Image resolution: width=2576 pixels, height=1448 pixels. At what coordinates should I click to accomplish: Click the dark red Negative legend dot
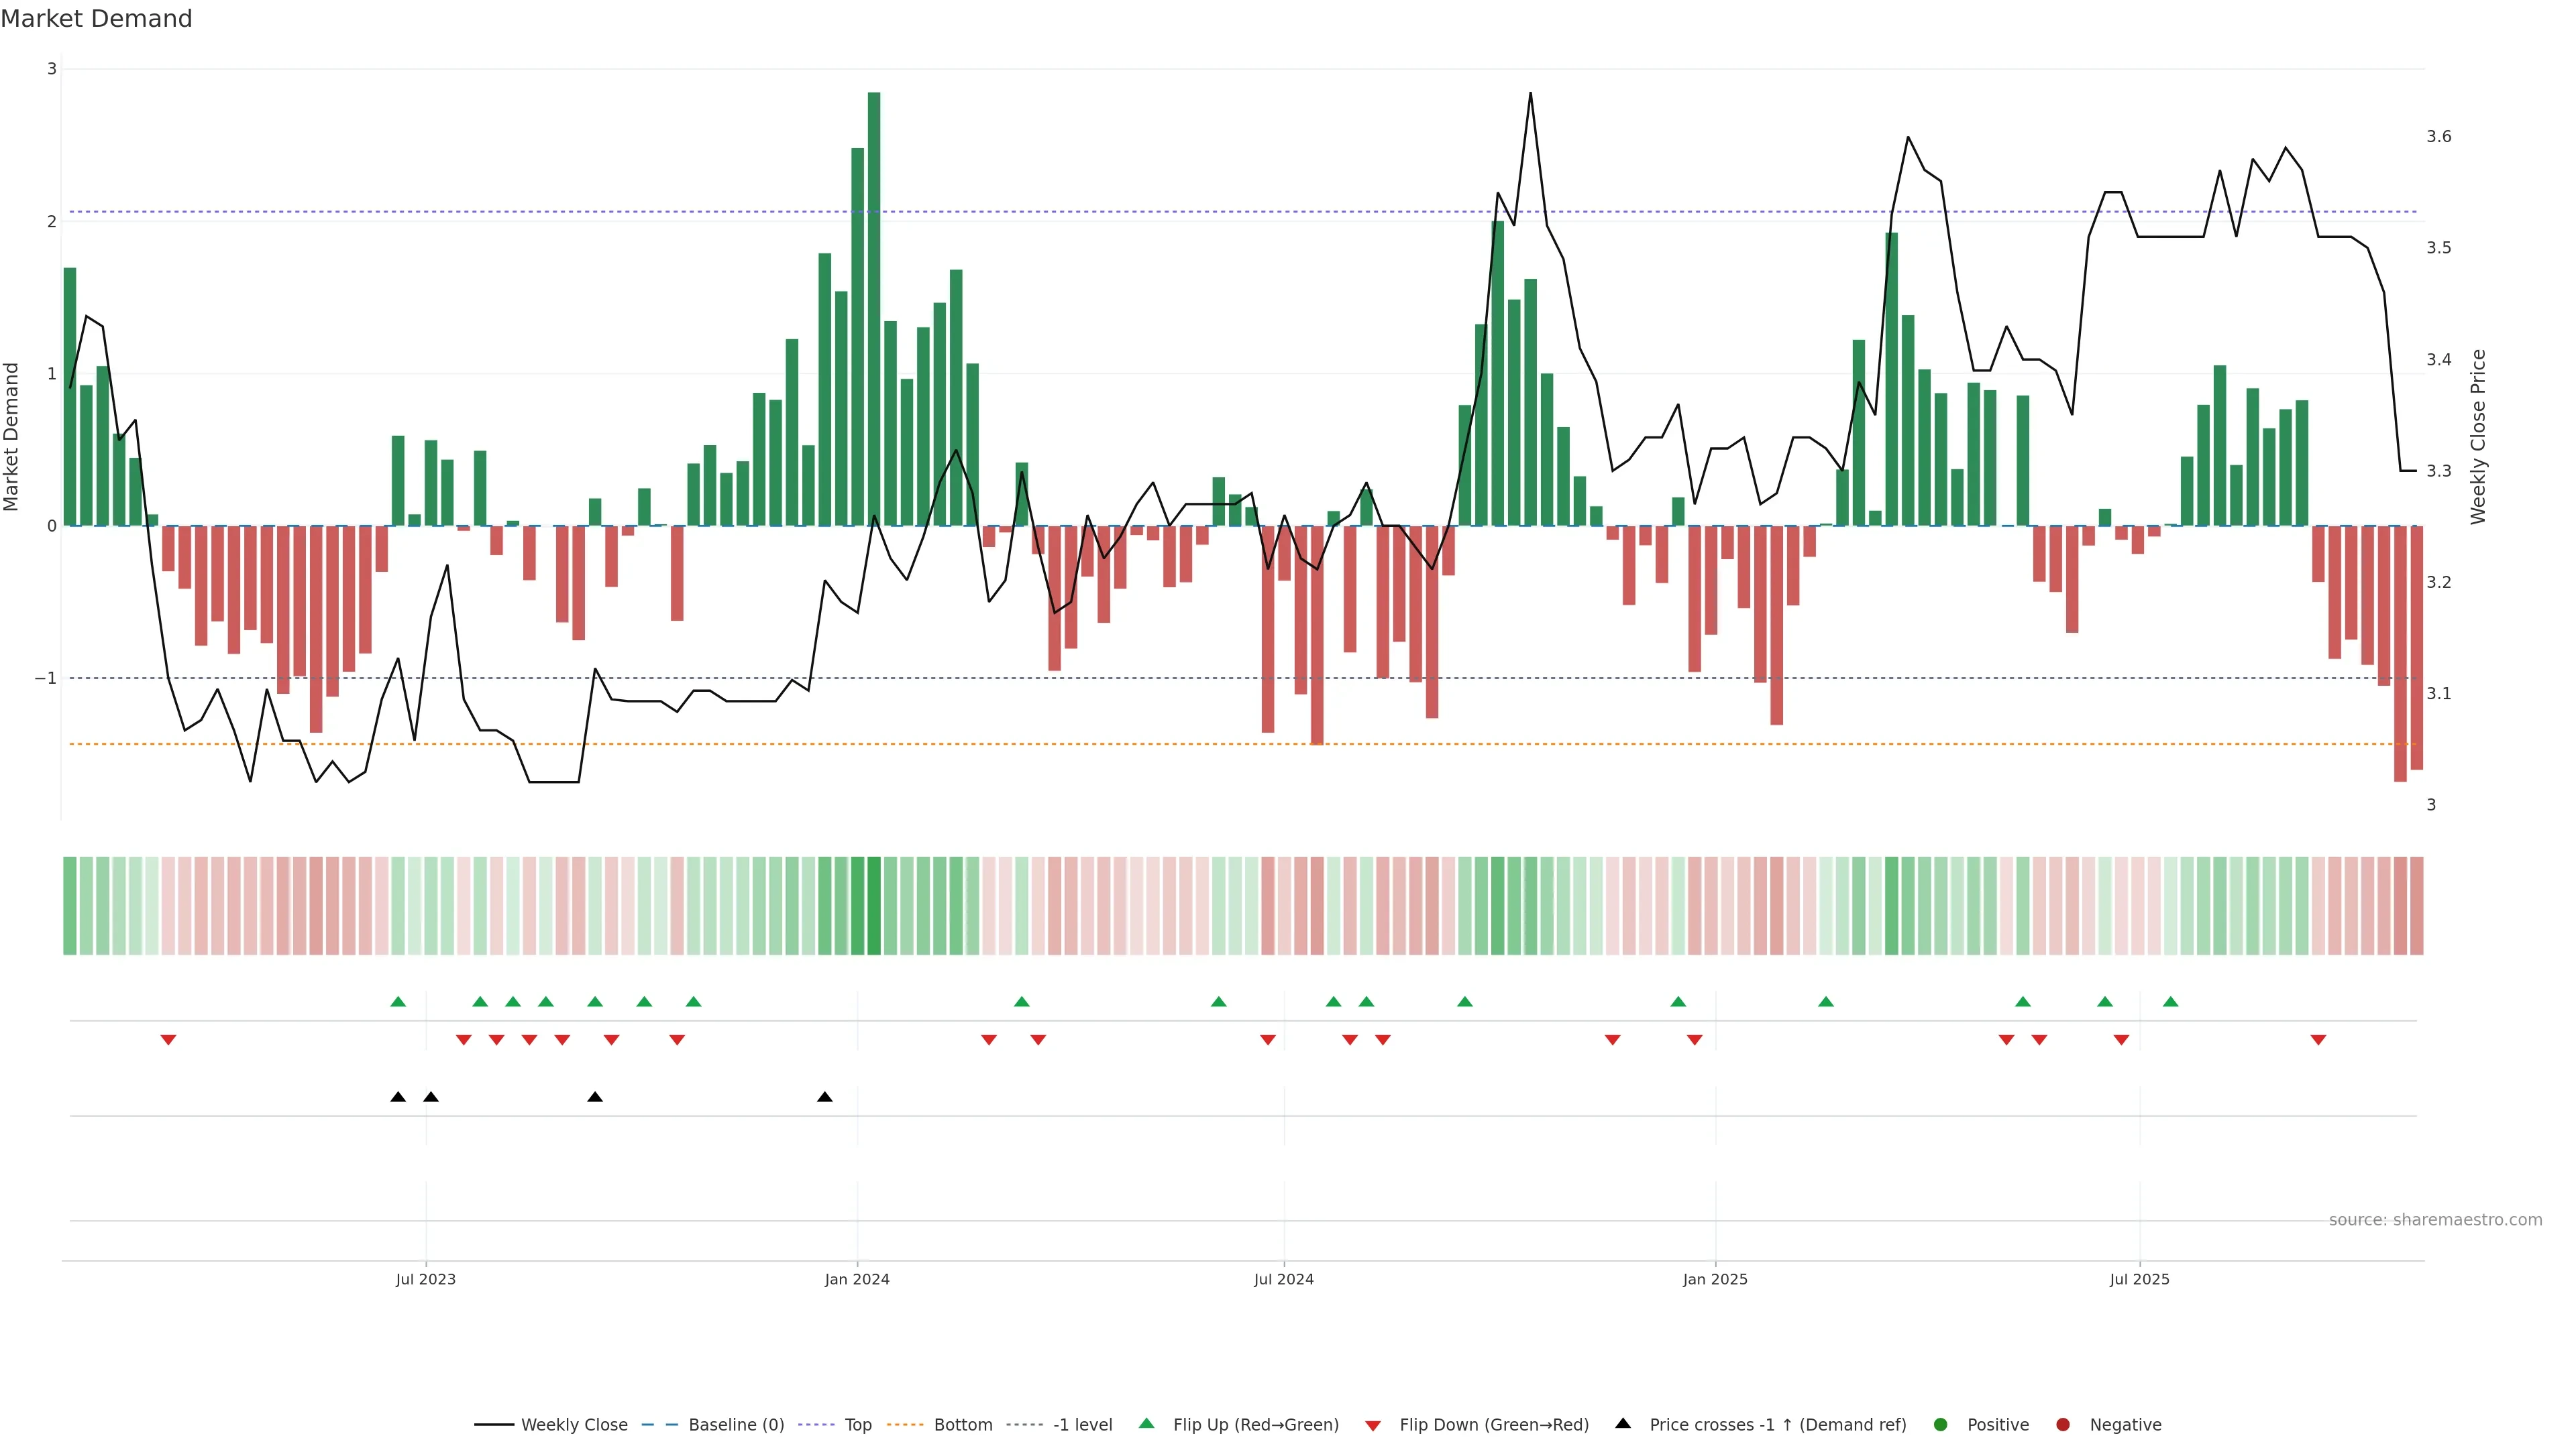(2063, 1425)
